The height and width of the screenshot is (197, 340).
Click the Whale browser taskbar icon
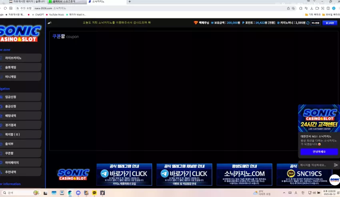click(x=70, y=193)
